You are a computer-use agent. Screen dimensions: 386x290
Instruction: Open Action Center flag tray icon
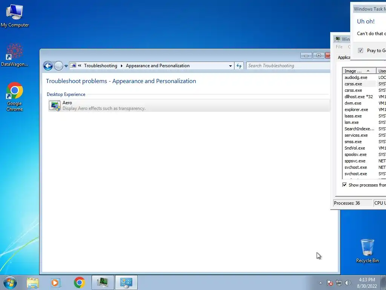(329, 283)
